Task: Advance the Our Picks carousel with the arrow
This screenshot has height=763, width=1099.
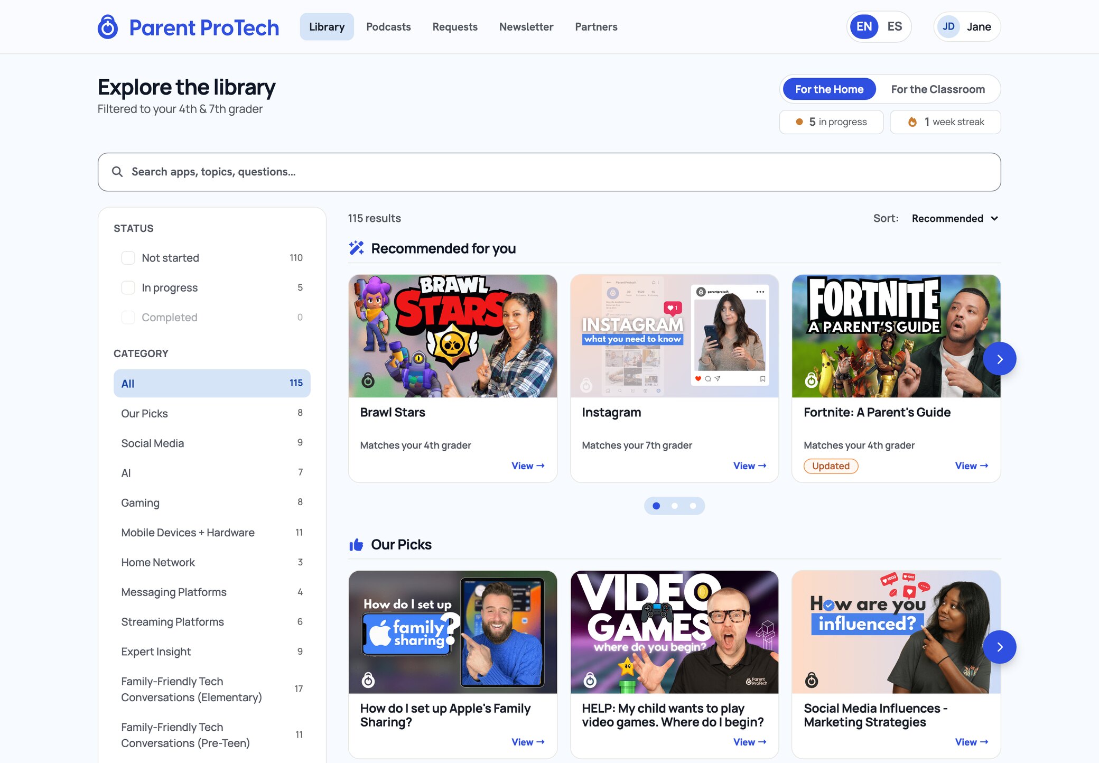Action: [x=999, y=647]
